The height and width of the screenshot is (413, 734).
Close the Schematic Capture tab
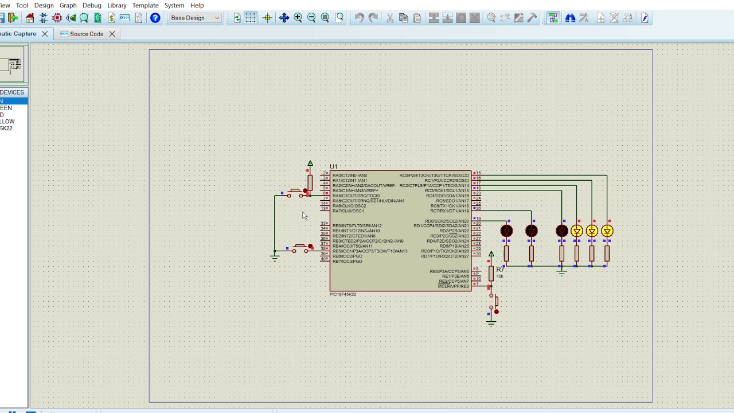[45, 34]
